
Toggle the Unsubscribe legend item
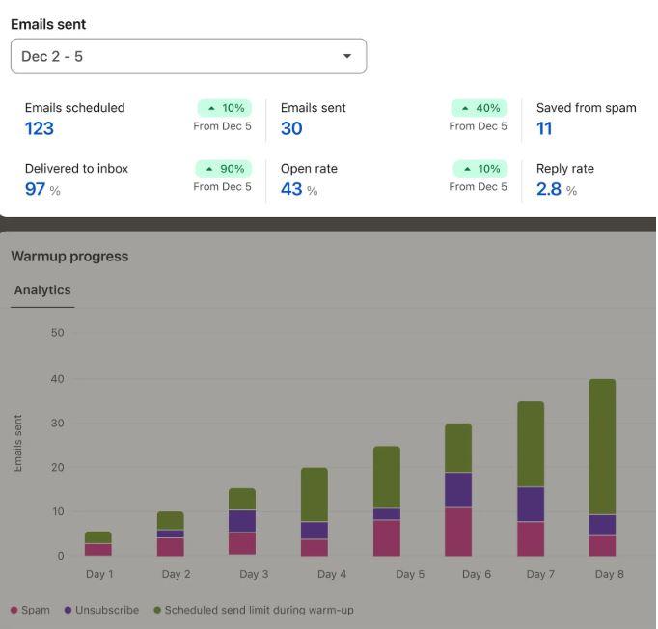tap(101, 610)
